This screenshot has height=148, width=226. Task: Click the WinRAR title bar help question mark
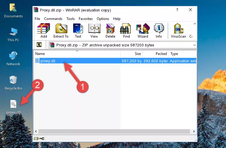[177, 10]
